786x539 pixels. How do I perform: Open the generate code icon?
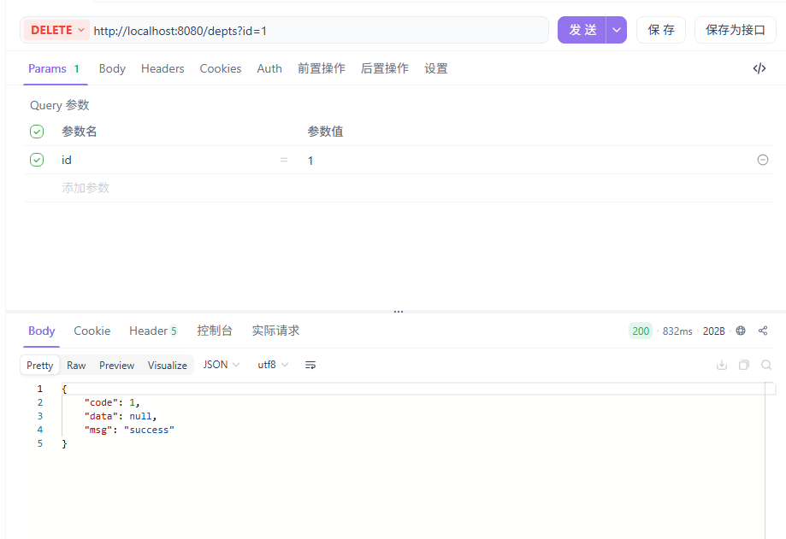point(759,68)
